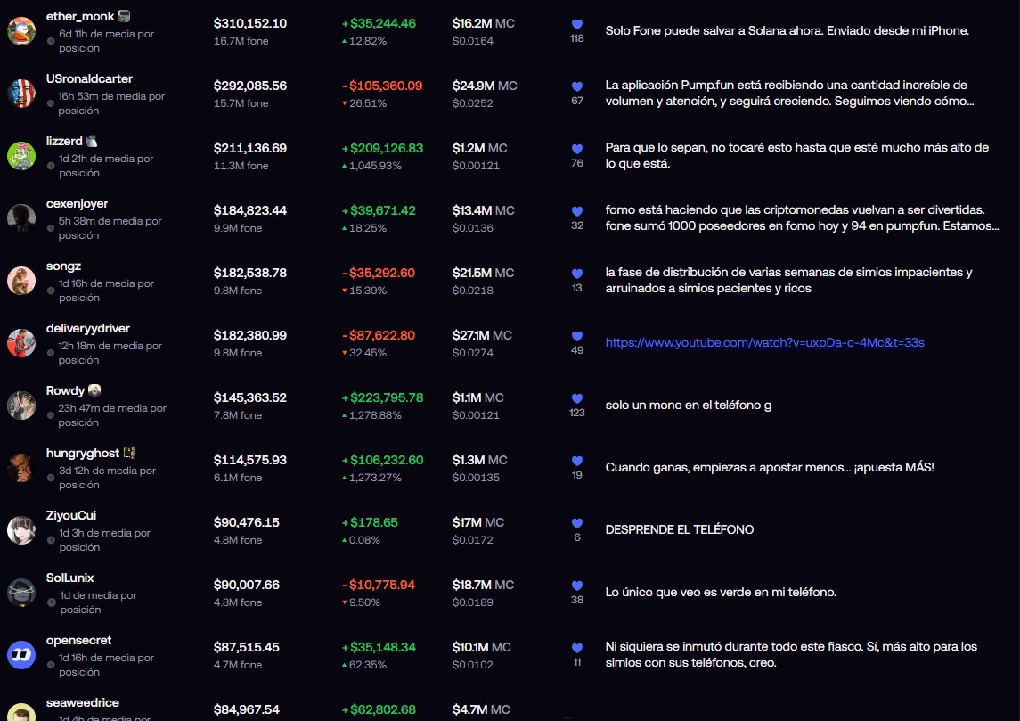Click the "solo un mono en el teléfono g" comment
The height and width of the screenshot is (721, 1020).
pyautogui.click(x=689, y=405)
